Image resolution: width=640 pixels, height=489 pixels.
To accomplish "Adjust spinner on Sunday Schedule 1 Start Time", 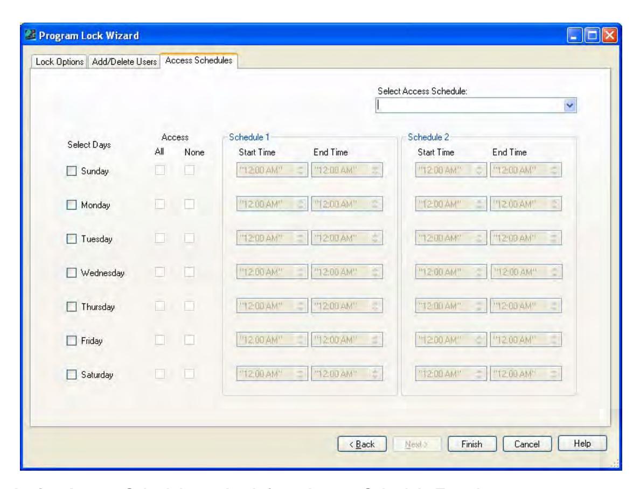I will click(x=301, y=170).
